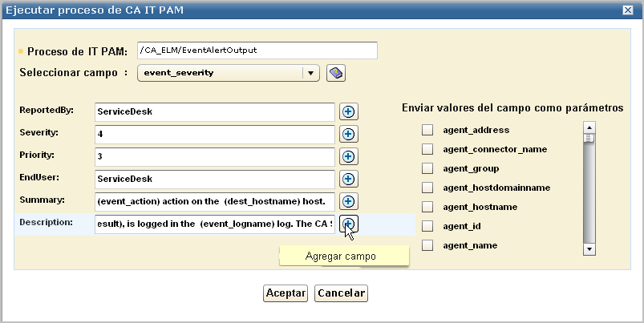Click the parameter list scroll up arrow
The image size is (644, 323).
pyautogui.click(x=589, y=127)
